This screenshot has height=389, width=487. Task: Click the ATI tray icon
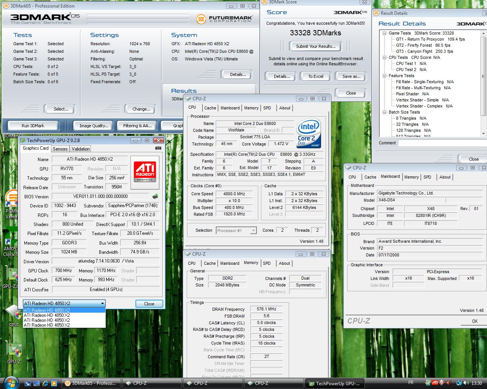point(435,383)
